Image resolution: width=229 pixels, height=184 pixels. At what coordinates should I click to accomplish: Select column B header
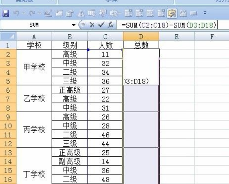tap(70, 36)
